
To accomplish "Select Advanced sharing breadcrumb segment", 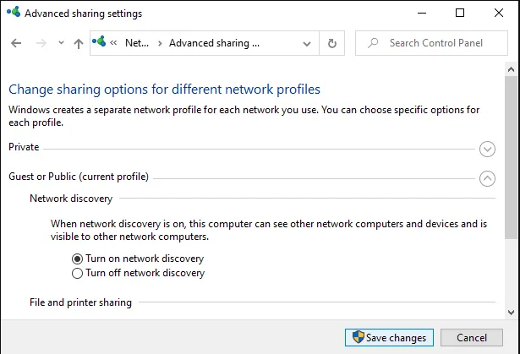I will (x=214, y=43).
